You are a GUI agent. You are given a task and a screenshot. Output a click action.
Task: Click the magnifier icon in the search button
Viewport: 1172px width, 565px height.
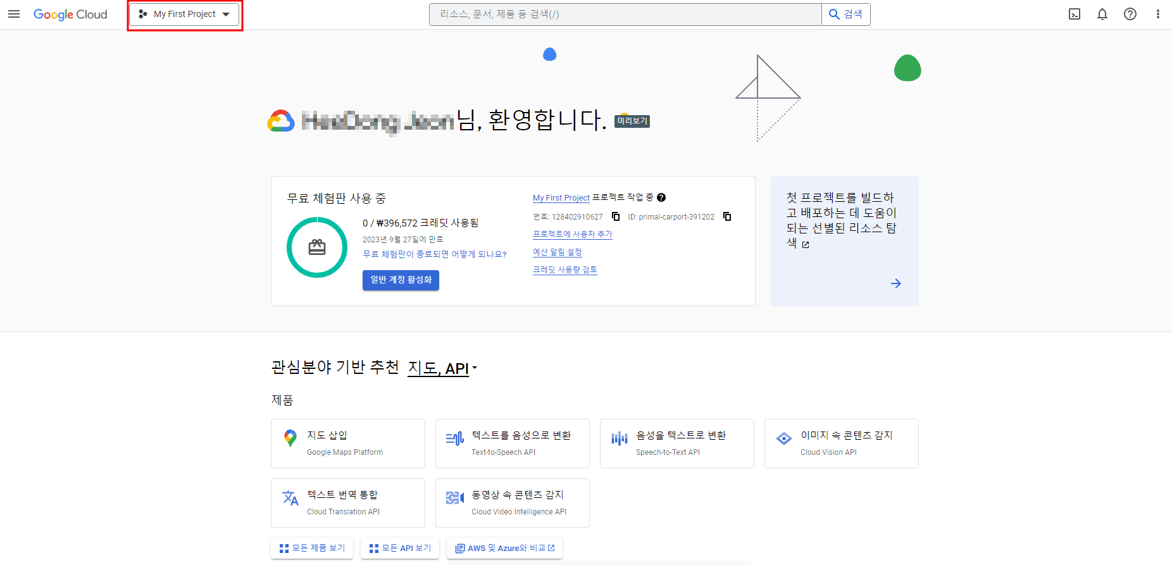[x=835, y=14]
